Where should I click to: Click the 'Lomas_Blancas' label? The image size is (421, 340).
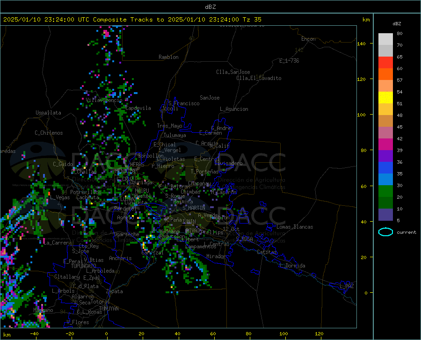coord(295,227)
